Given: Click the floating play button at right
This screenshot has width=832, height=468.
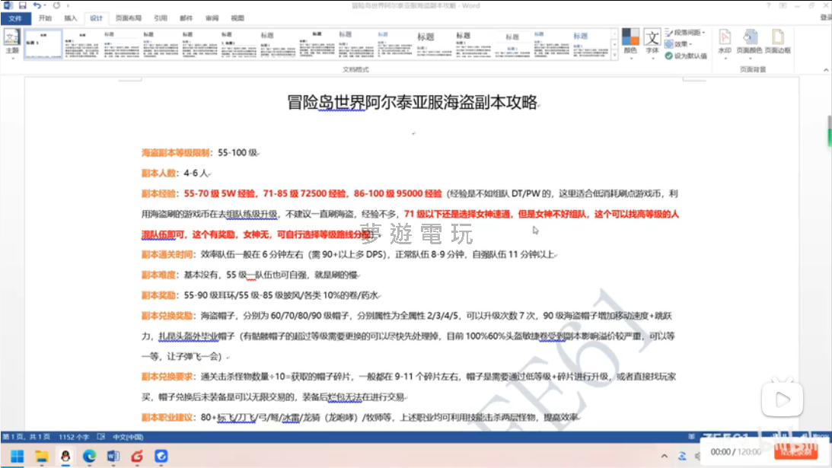Looking at the screenshot, I should tap(783, 399).
